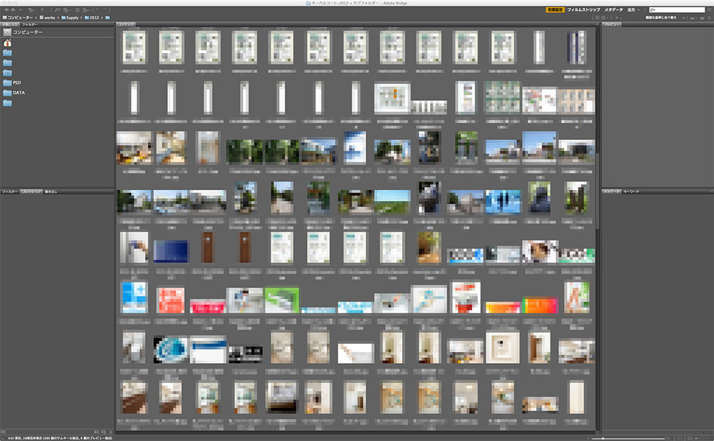Switch to details view in the status bar
The height and width of the screenshot is (441, 714).
coord(696,438)
